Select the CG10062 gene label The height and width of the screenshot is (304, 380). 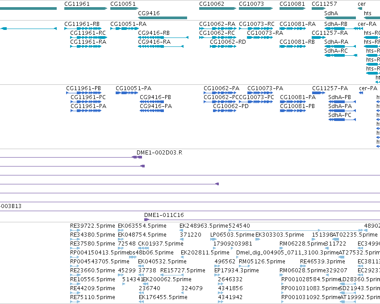(212, 4)
